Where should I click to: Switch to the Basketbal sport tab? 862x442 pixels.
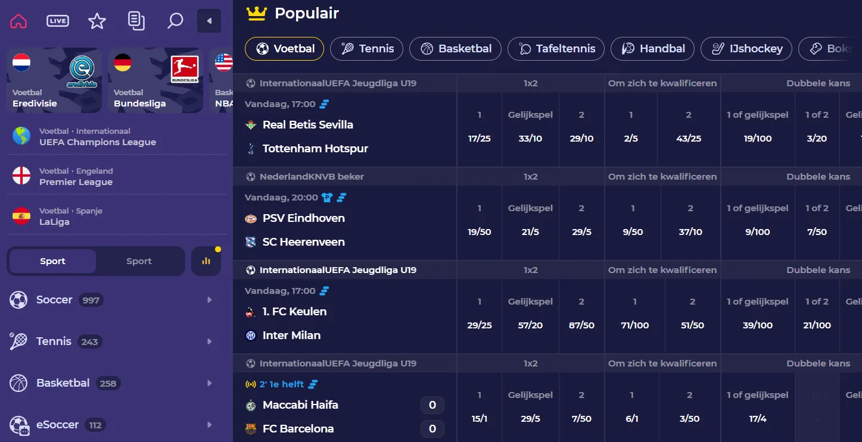click(455, 49)
